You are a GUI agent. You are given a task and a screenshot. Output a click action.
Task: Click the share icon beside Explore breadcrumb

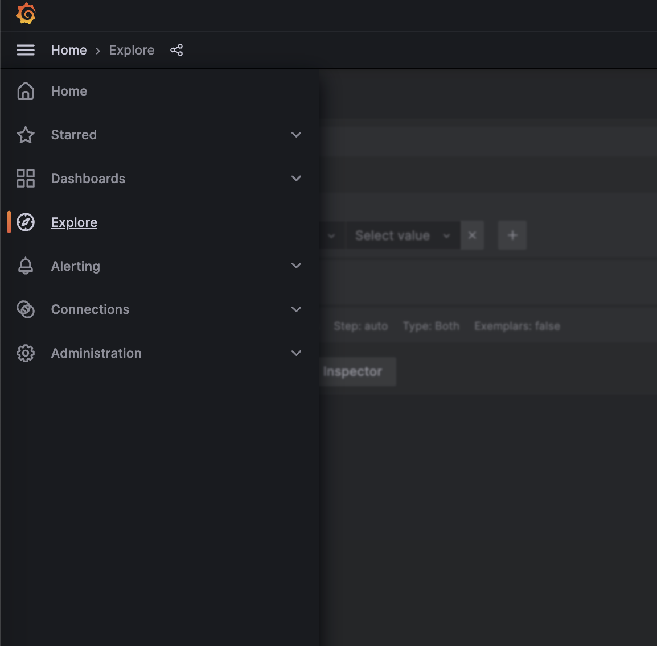coord(176,50)
